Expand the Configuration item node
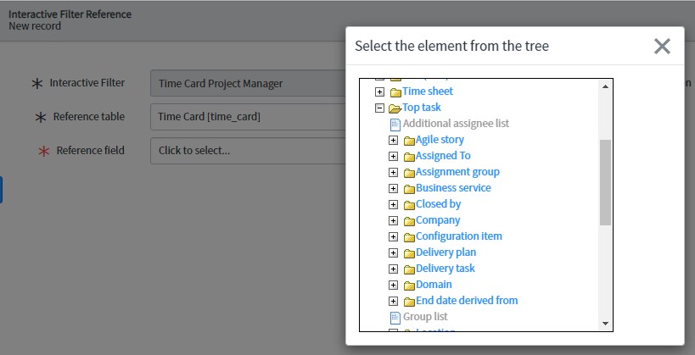Screen dimensions: 695x355 [x=393, y=237]
